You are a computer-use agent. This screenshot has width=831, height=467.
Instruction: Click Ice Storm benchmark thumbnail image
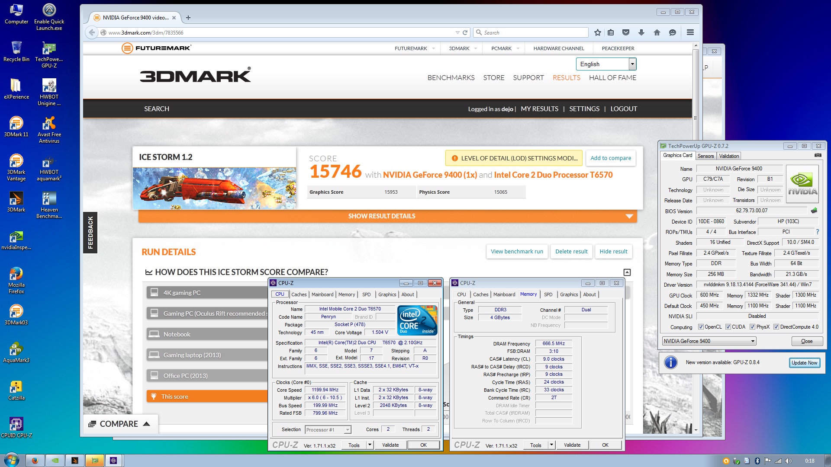214,189
